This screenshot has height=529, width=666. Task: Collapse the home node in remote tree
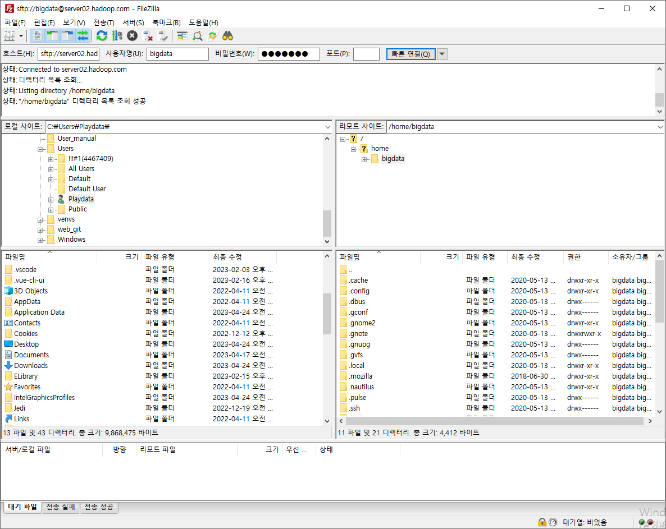[353, 149]
